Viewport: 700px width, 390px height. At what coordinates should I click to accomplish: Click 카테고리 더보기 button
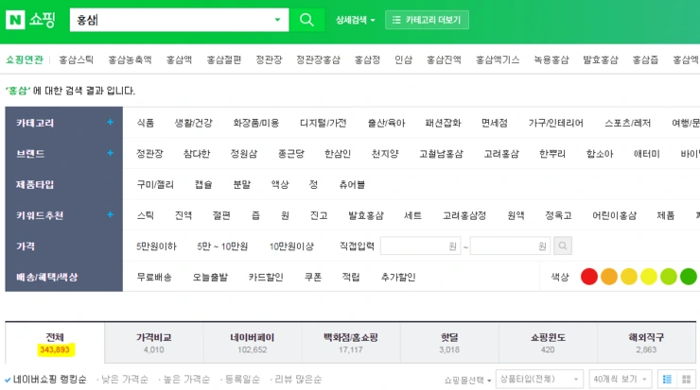tap(427, 20)
